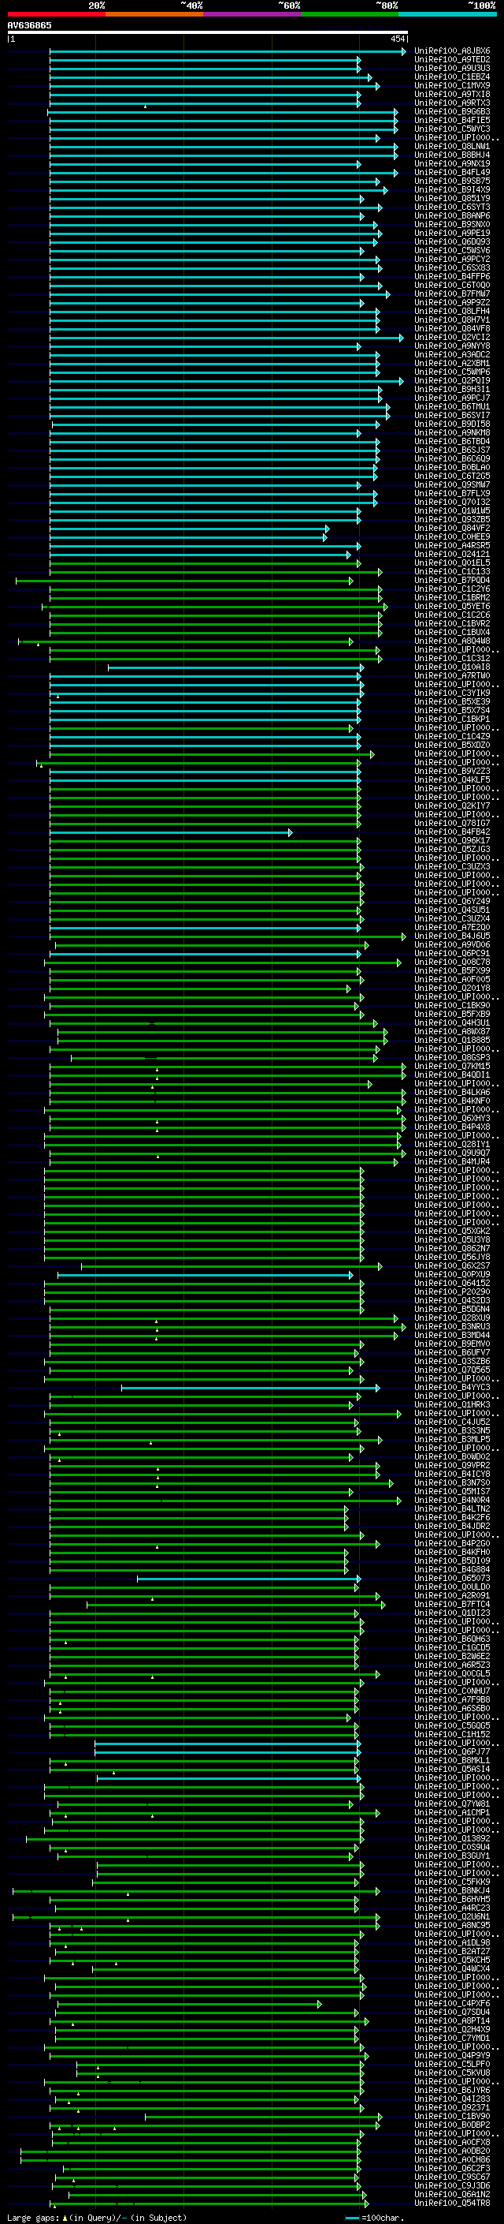The height and width of the screenshot is (2224, 504).
Task: Select label UniRef100_Q6Y249
Action: click(452, 903)
